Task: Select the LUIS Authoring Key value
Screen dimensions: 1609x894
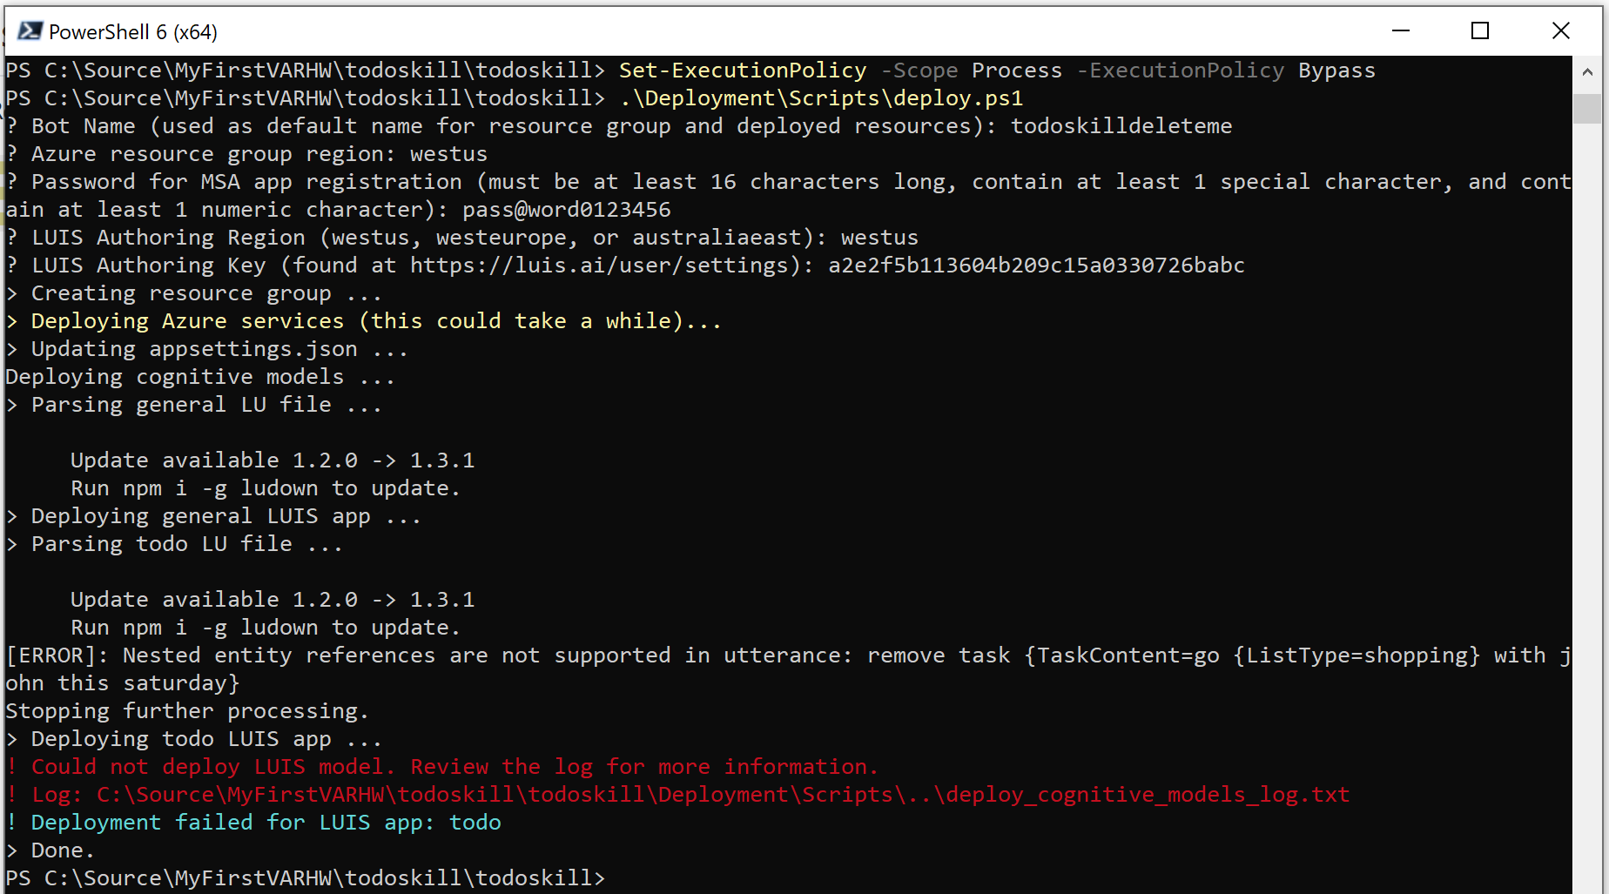Action: pyautogui.click(x=1036, y=265)
